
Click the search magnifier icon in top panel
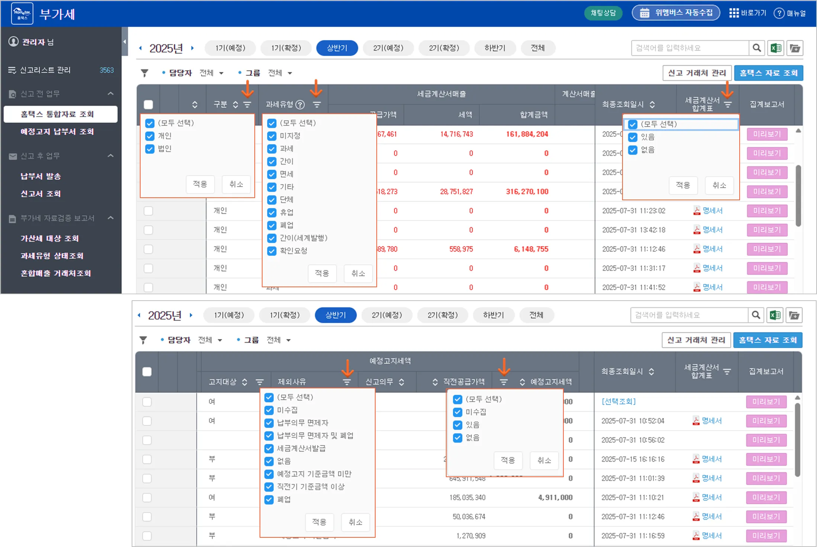pyautogui.click(x=757, y=48)
